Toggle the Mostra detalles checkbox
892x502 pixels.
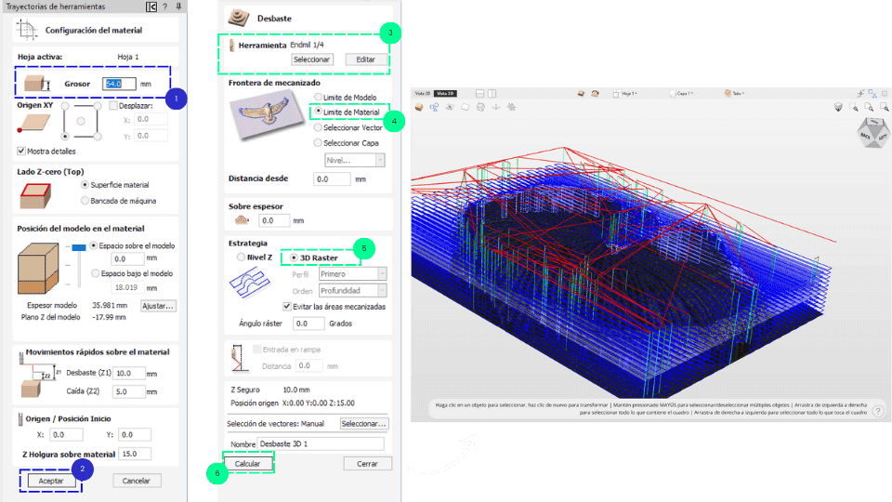[x=21, y=151]
